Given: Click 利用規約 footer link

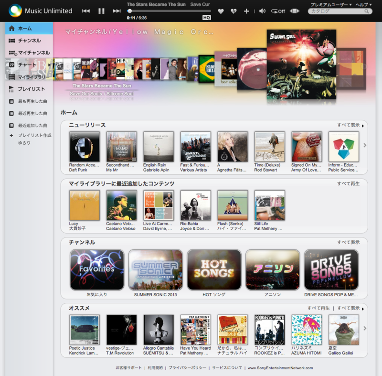Looking at the screenshot, I should pyautogui.click(x=155, y=368).
